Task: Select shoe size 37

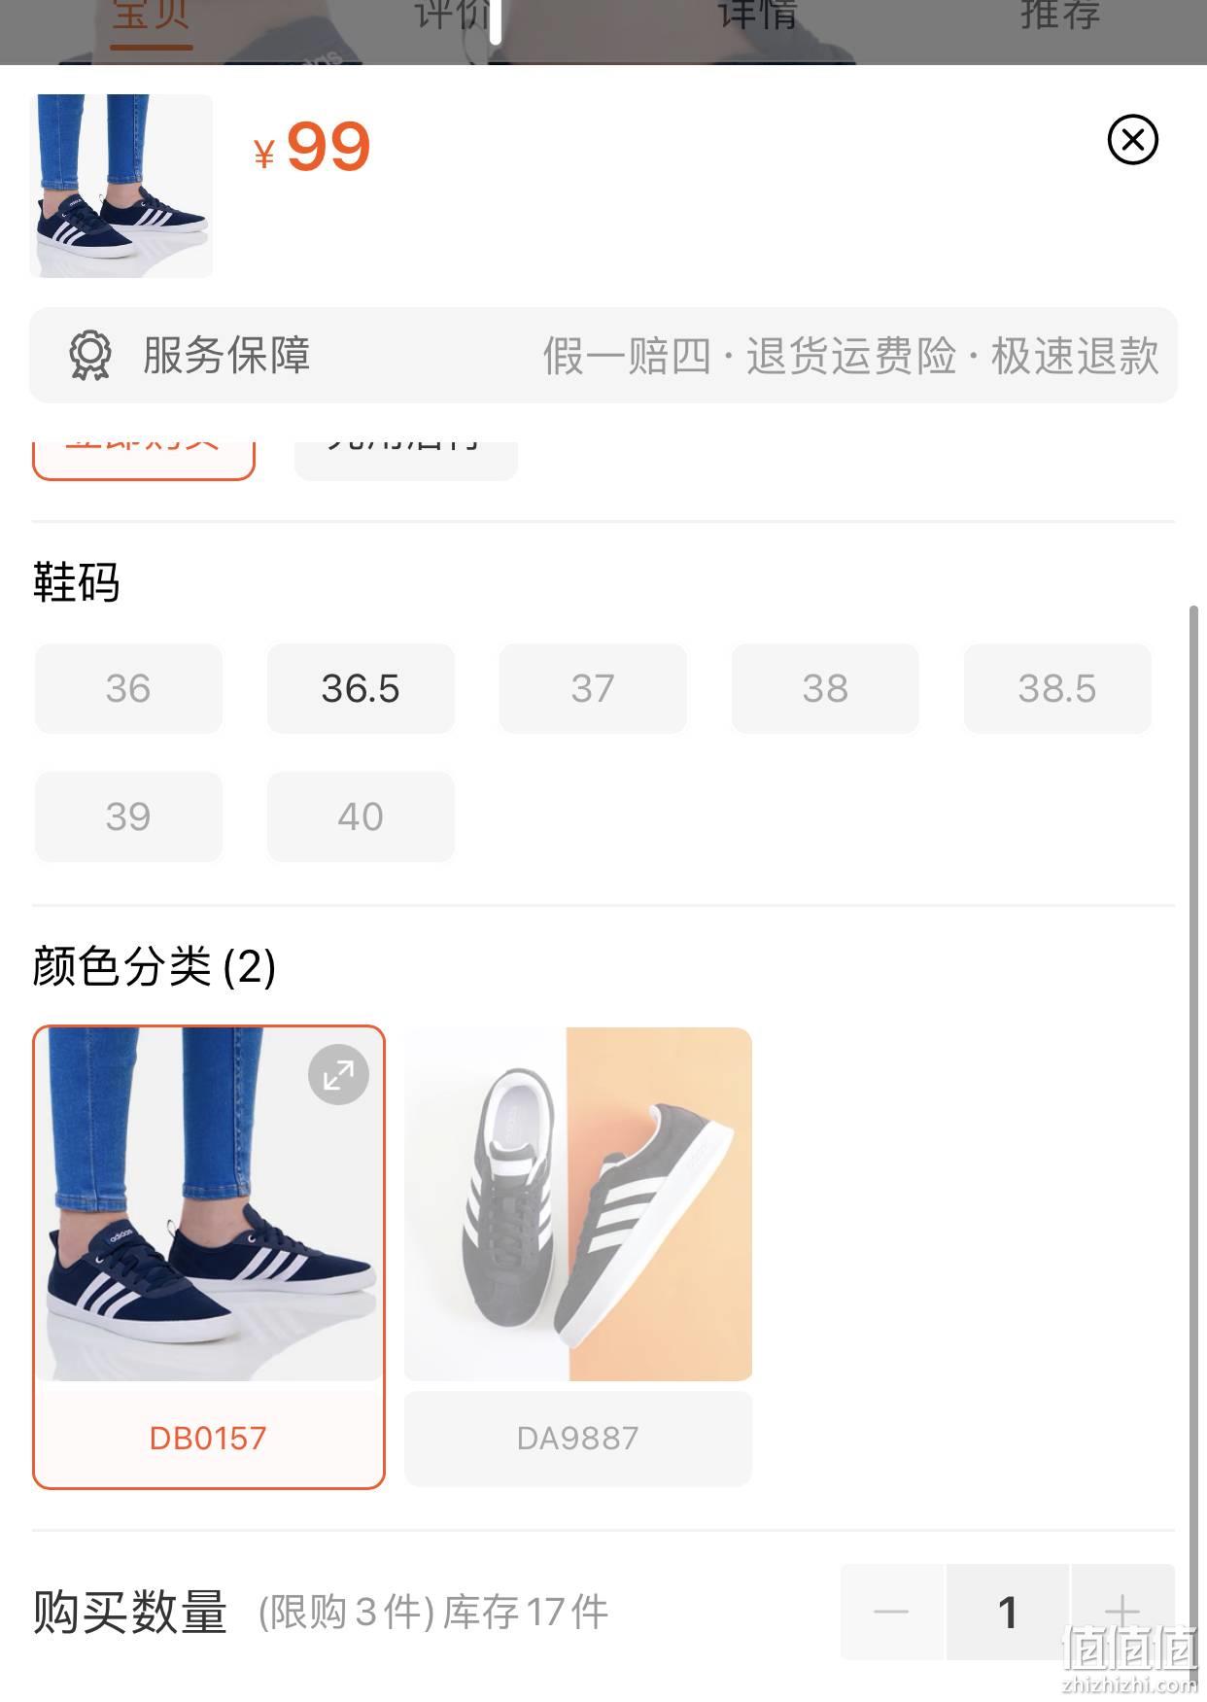Action: click(x=593, y=688)
